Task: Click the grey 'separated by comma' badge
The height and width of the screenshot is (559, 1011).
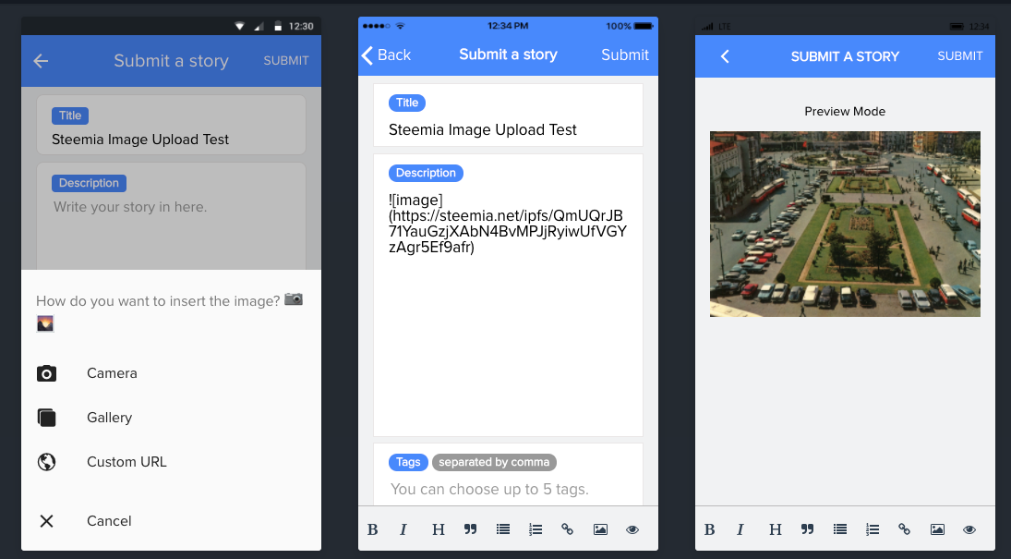Action: [x=494, y=462]
